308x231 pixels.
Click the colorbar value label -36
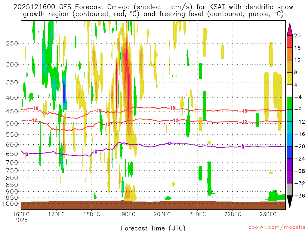299,196
